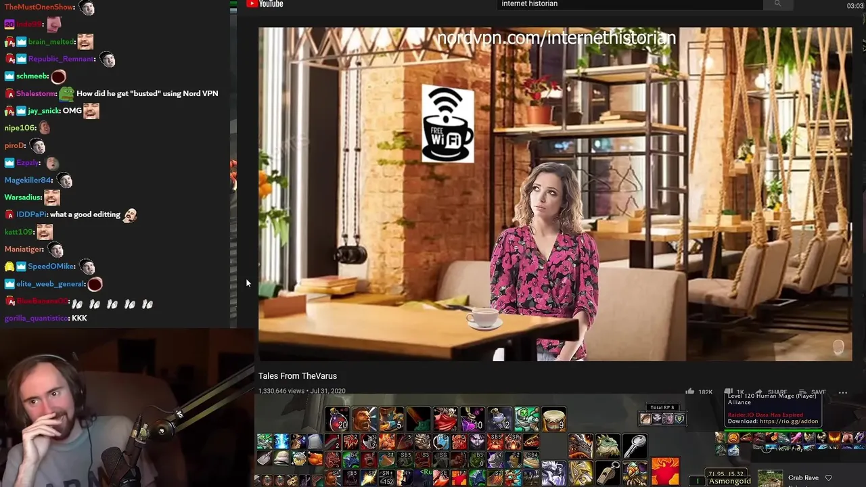Click username Ezpzly in chat
Viewport: 866px width, 487px height.
[x=28, y=163]
